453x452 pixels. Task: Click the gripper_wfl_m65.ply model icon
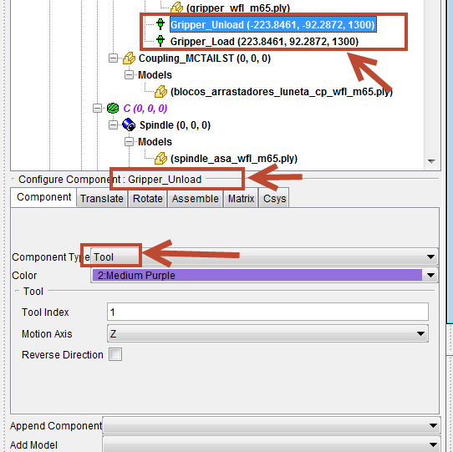[176, 8]
